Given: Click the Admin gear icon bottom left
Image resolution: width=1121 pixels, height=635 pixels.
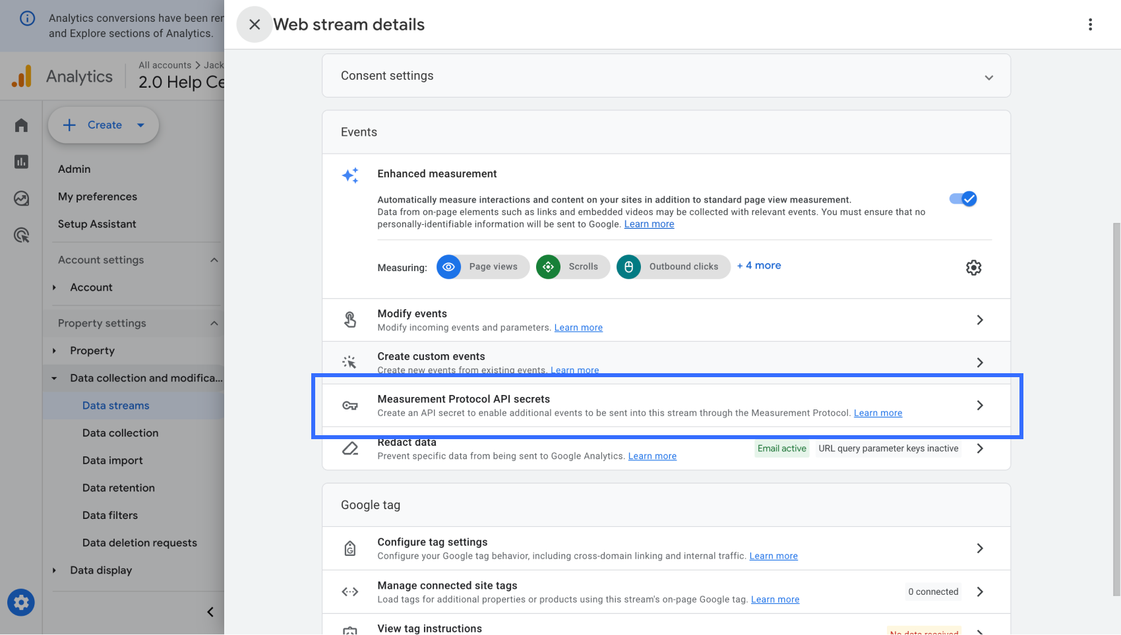Looking at the screenshot, I should (x=21, y=602).
